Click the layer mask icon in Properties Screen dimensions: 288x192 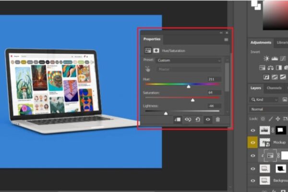156,50
